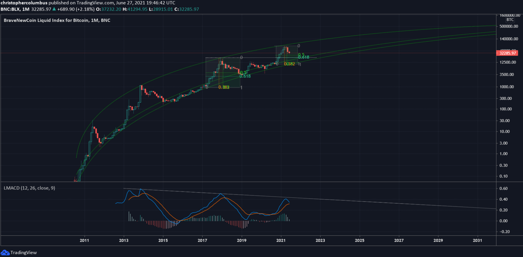Click 2013 on the time axis
The height and width of the screenshot is (257, 523).
point(124,240)
